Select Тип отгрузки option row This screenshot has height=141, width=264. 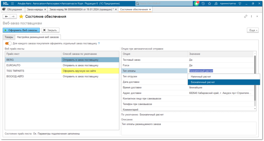pos(155,77)
